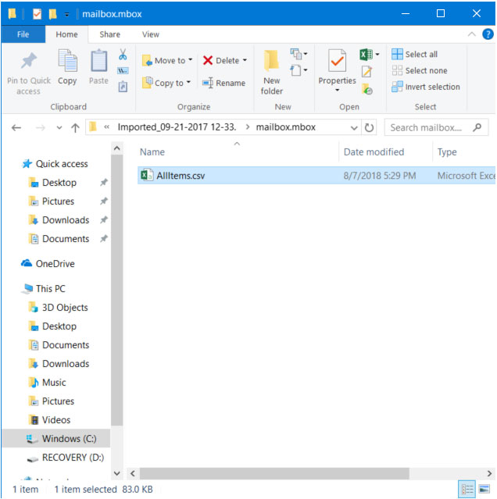Select the AllItems.csv file name
This screenshot has width=497, height=499.
[x=181, y=176]
